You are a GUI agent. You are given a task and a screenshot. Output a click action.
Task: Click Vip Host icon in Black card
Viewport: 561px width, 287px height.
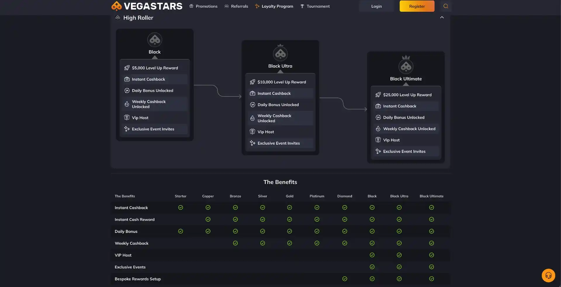(x=127, y=118)
